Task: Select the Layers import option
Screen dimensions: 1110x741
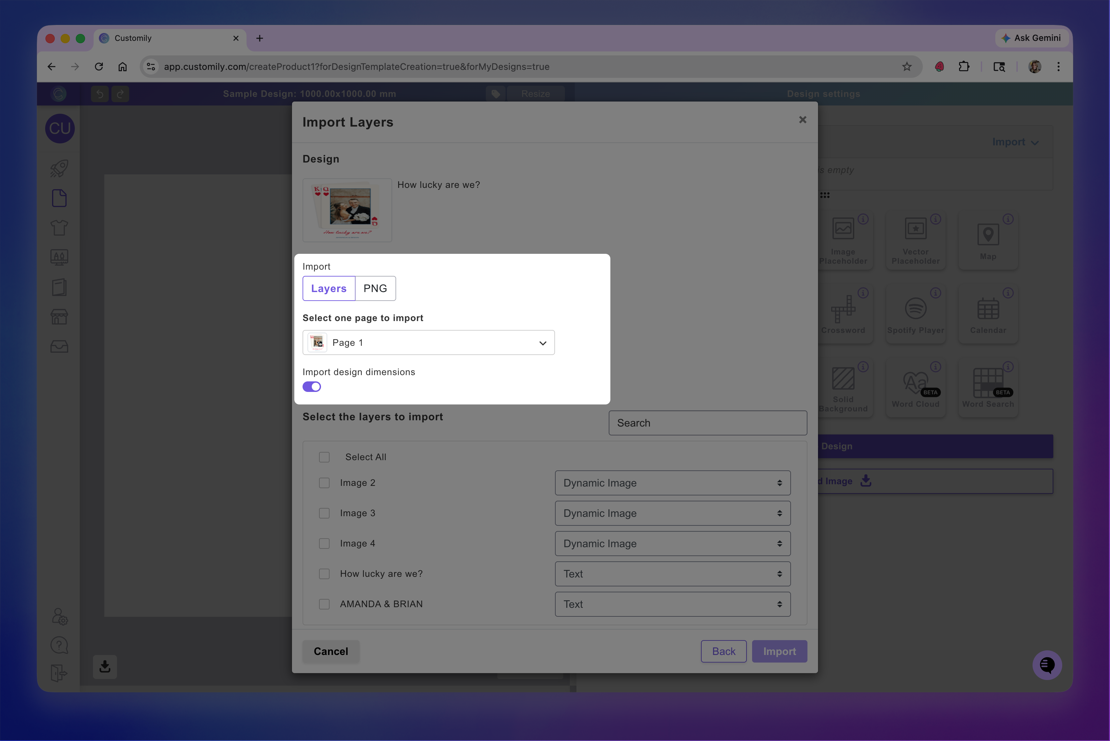Action: click(x=329, y=288)
